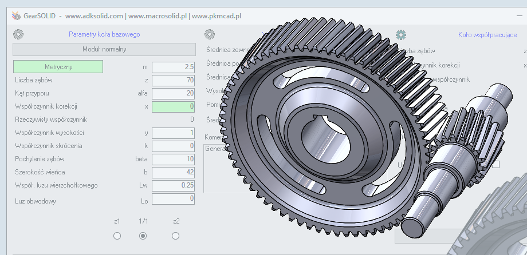This screenshot has height=255, width=527.
Task: Edit the Szerokość wieńca b field
Action: pyautogui.click(x=174, y=172)
